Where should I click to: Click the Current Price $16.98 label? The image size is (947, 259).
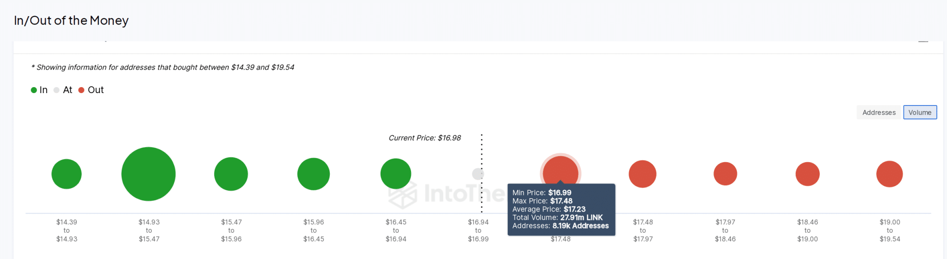pyautogui.click(x=424, y=138)
